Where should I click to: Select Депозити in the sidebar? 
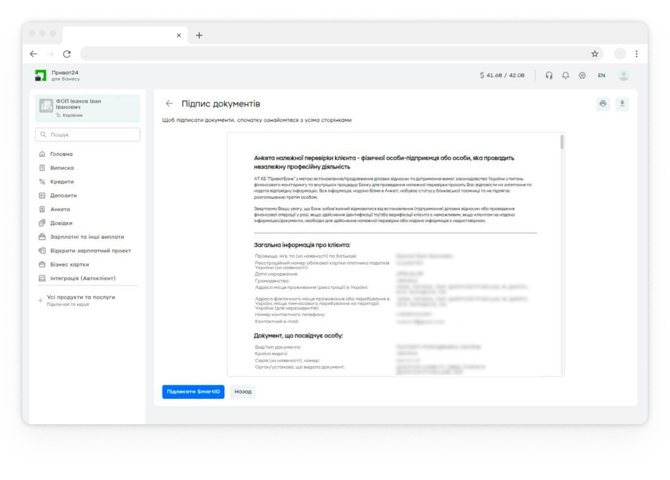(x=64, y=196)
